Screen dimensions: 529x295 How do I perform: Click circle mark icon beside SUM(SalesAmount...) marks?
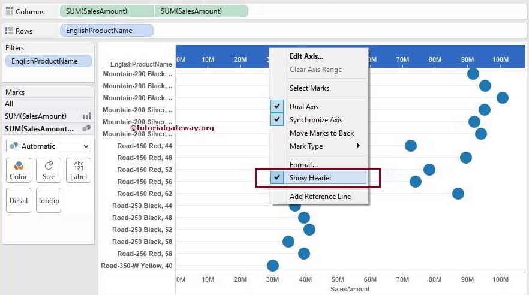86,128
